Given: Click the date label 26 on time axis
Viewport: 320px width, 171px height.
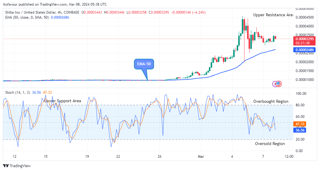Looking at the screenshot, I should click(160, 157).
